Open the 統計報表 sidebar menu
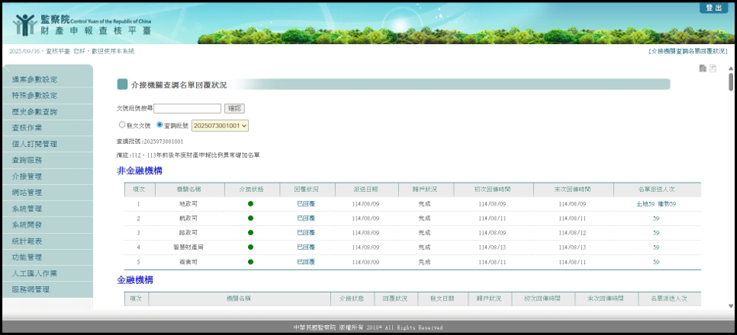 coord(27,241)
